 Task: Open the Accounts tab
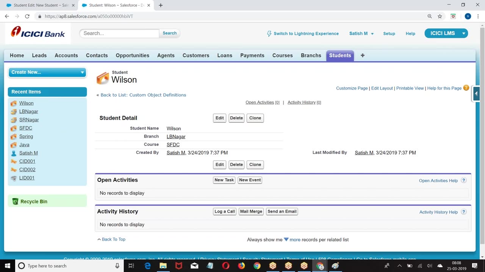(x=66, y=55)
